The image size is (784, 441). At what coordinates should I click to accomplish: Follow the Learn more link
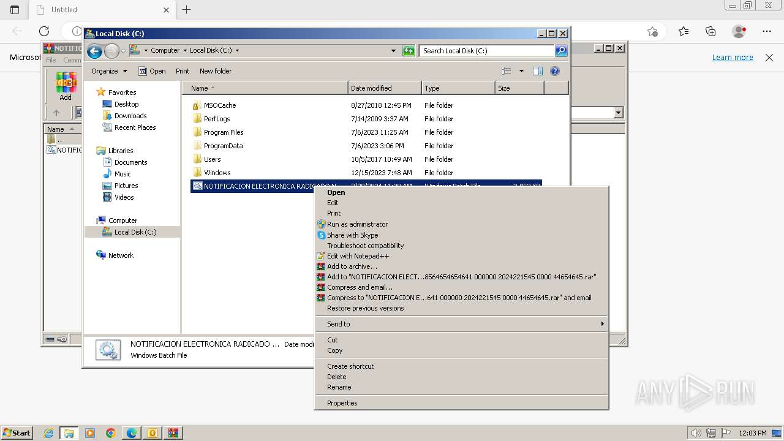tap(733, 58)
